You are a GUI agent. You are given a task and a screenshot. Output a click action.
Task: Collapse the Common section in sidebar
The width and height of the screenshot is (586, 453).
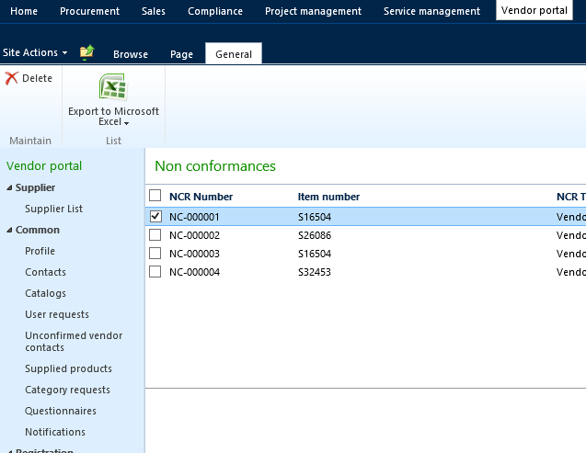click(x=9, y=231)
